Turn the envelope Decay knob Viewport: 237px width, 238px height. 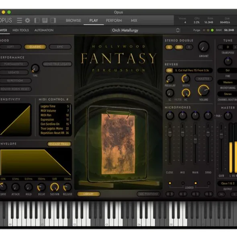[x=41, y=187]
